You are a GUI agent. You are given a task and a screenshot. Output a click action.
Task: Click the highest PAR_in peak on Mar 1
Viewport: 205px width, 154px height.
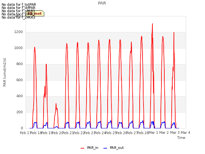pyautogui.click(x=152, y=24)
